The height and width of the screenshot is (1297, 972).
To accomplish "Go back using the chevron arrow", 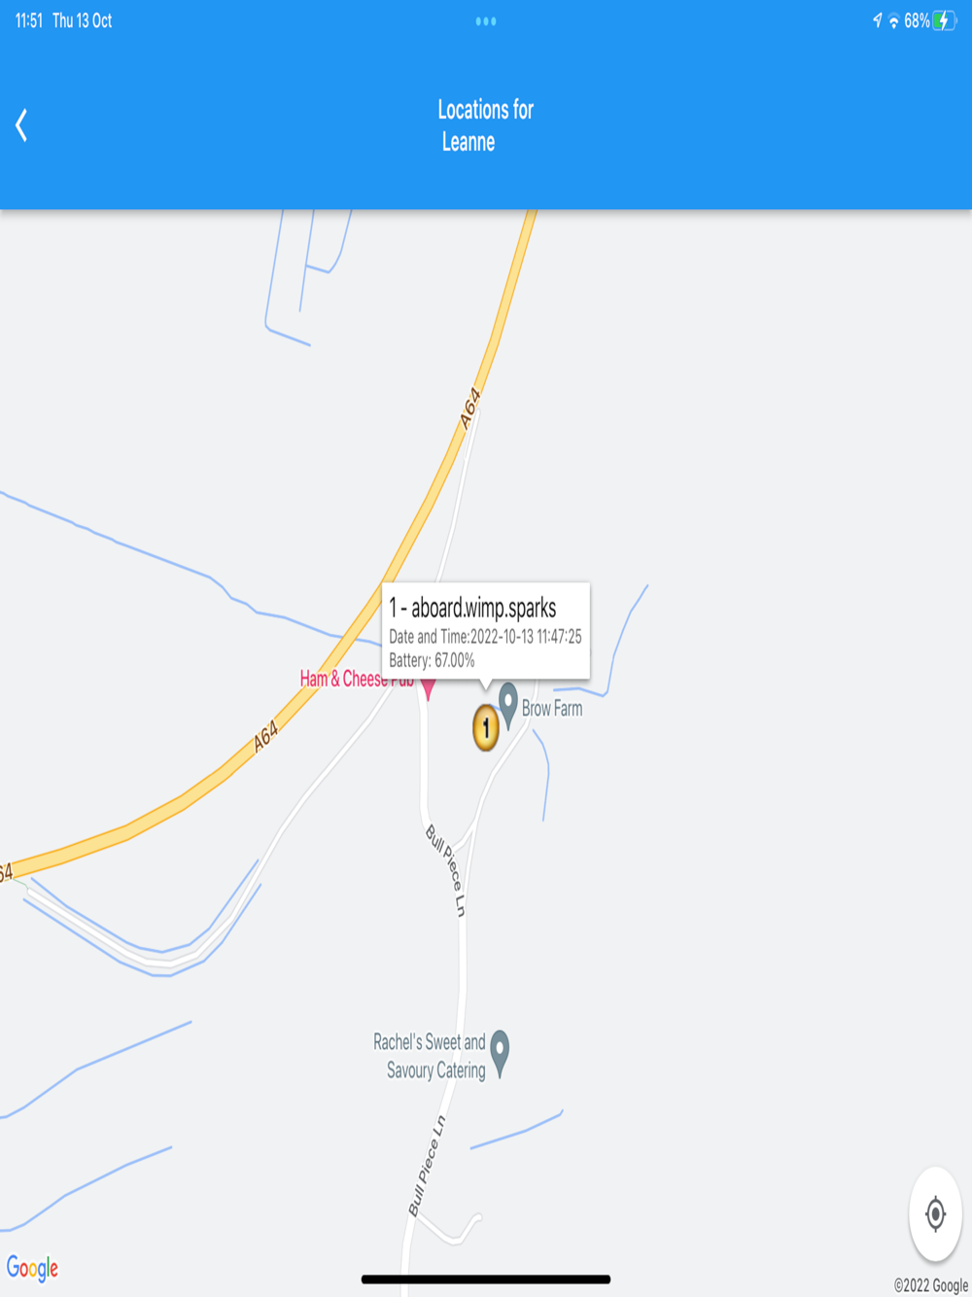I will [21, 125].
